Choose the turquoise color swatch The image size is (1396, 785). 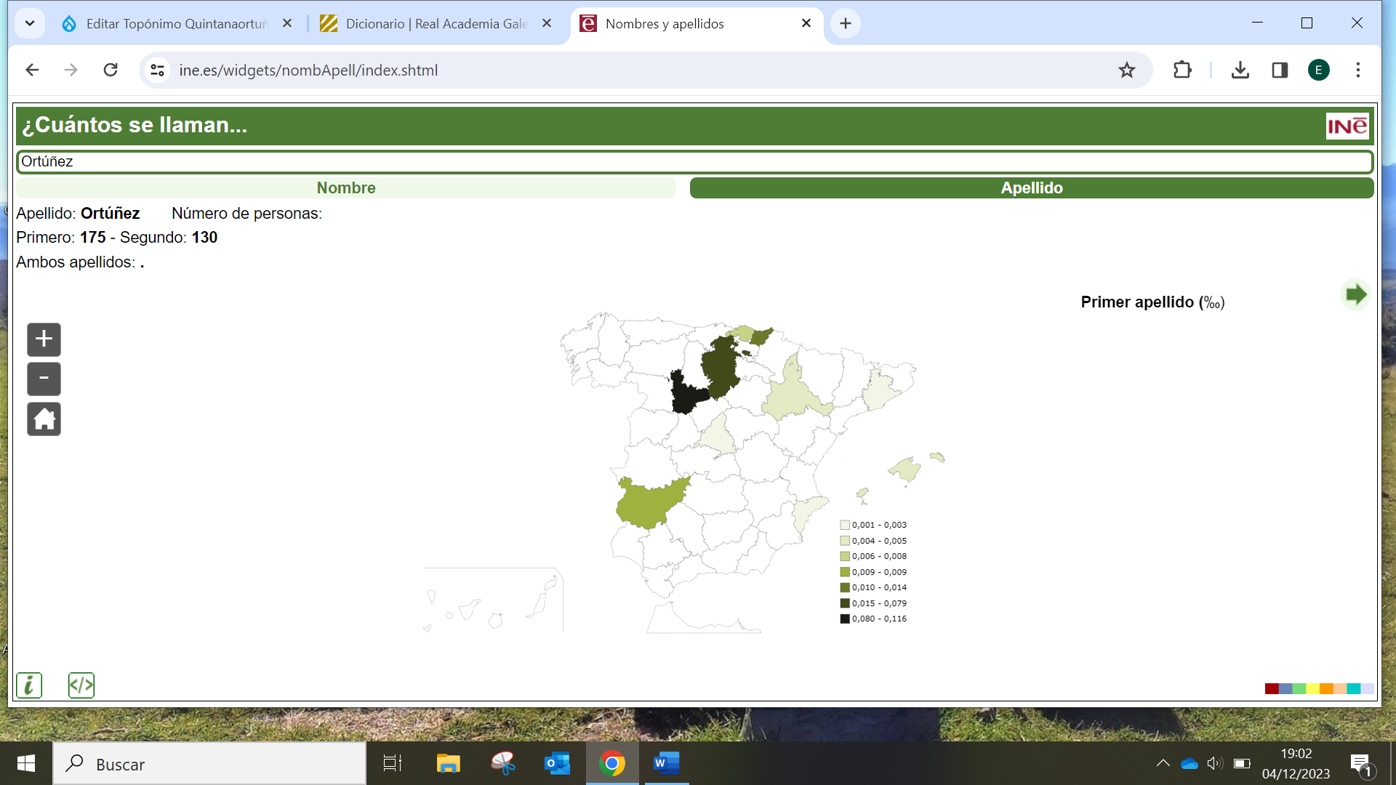[1353, 688]
